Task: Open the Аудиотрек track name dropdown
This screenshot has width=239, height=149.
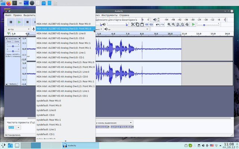Action: pos(14,39)
